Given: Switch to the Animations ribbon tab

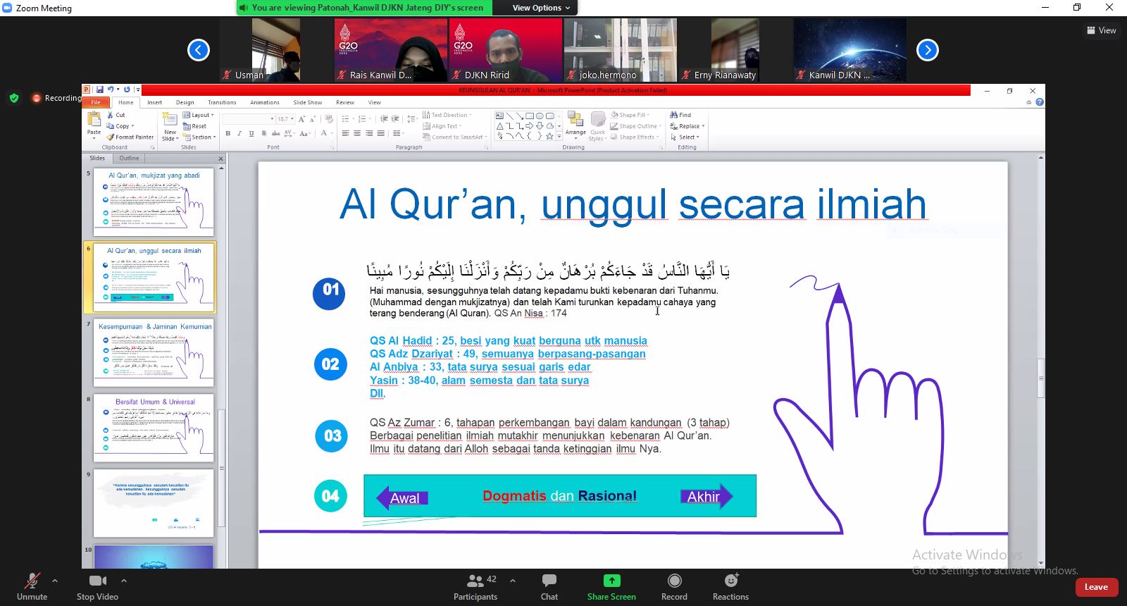Looking at the screenshot, I should (x=265, y=102).
